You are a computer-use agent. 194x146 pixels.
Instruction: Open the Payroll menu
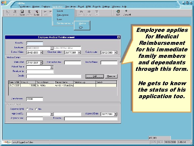81,6
